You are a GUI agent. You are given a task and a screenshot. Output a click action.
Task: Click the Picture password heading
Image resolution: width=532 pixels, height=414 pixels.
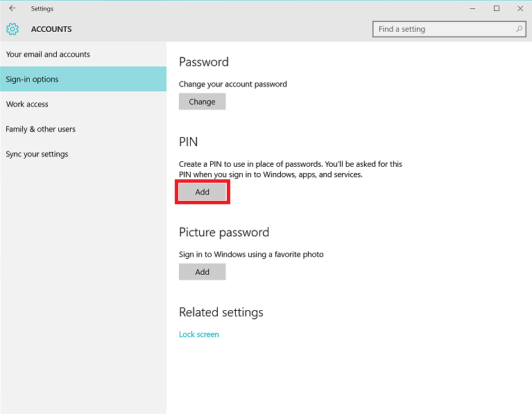pos(224,233)
